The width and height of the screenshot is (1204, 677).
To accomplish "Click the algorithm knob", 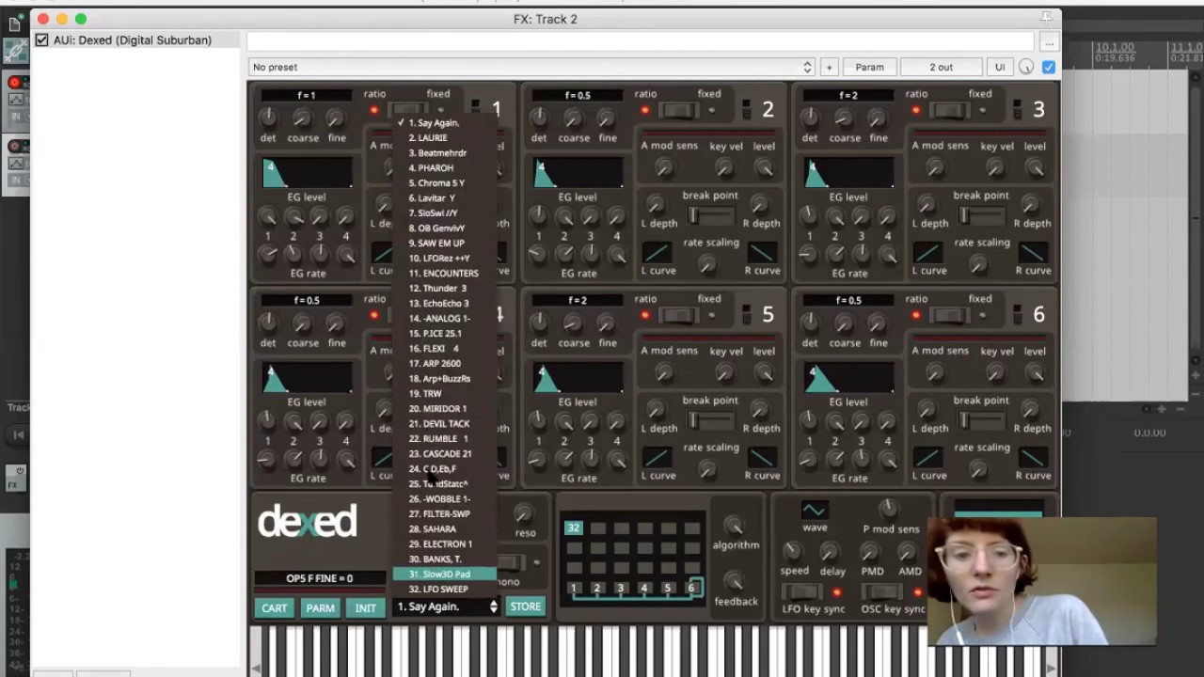I will [x=735, y=526].
